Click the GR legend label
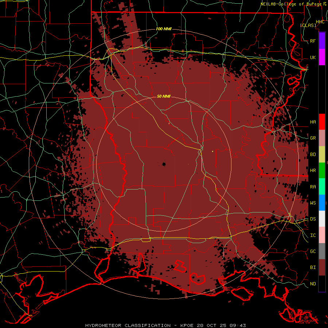The height and width of the screenshot is (328, 328). coord(313,138)
